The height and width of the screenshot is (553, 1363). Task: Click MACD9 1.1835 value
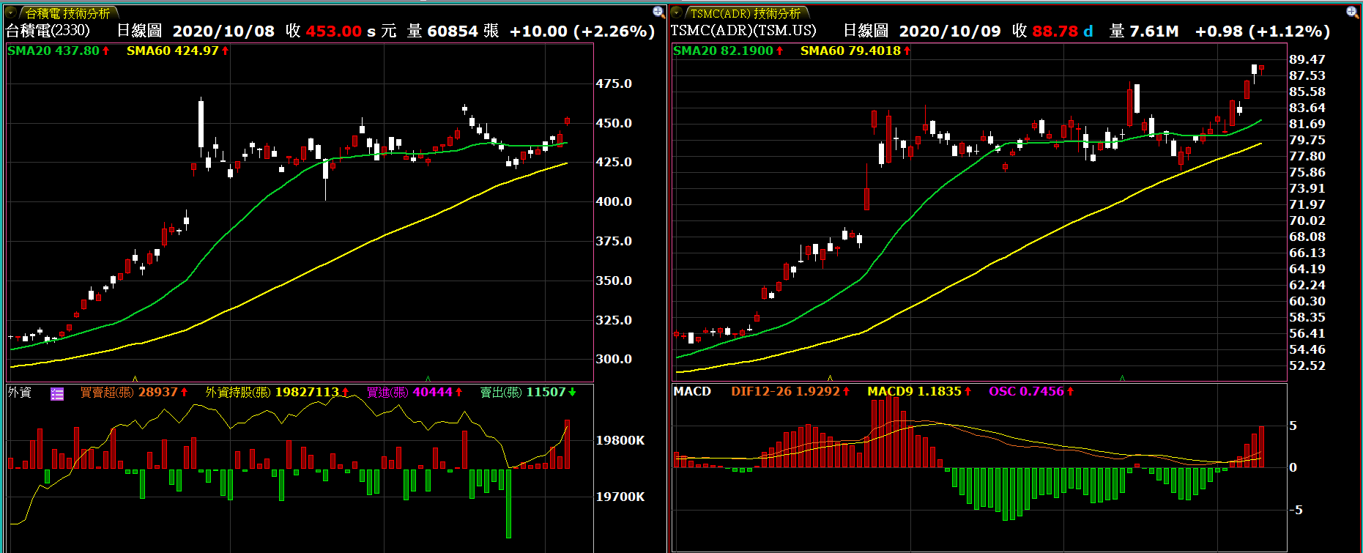tap(919, 391)
